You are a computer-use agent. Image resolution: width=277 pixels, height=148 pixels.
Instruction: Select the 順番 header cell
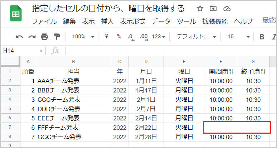pos(28,72)
